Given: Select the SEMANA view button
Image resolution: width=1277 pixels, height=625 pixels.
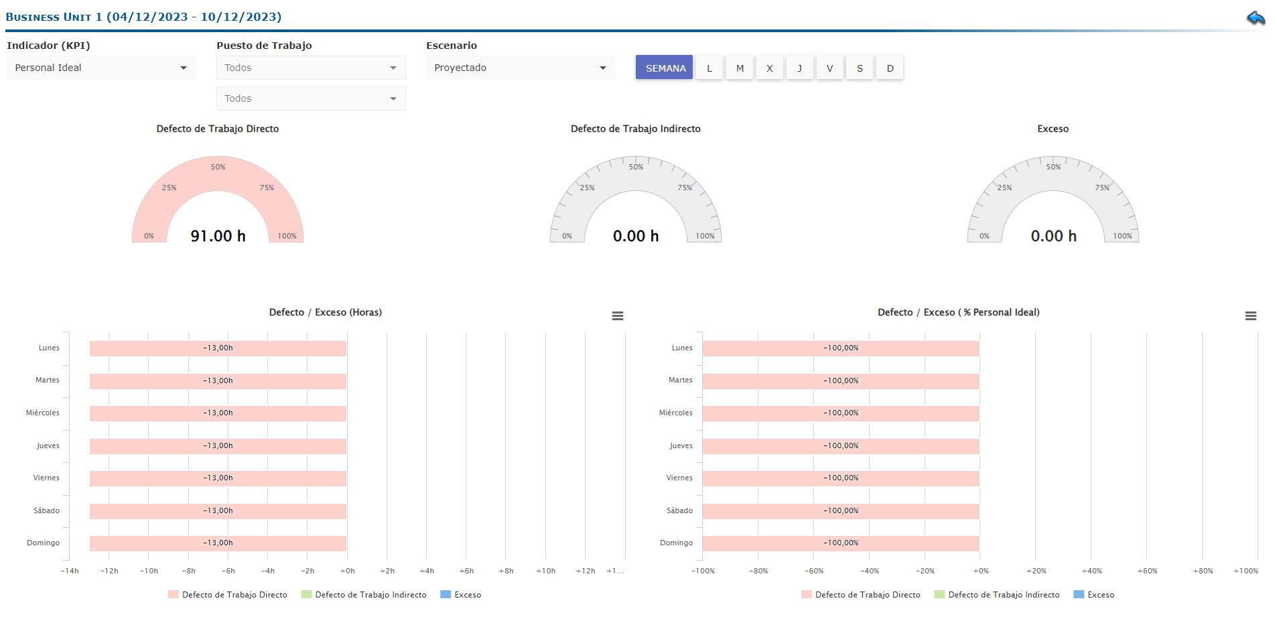Looking at the screenshot, I should tap(665, 68).
